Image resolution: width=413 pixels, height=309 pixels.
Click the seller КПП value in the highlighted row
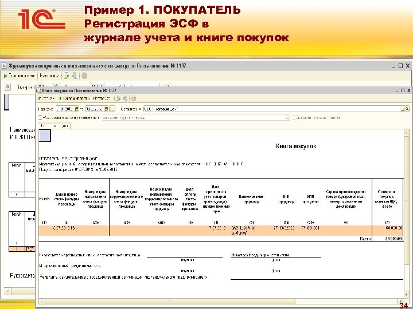[x=310, y=228]
